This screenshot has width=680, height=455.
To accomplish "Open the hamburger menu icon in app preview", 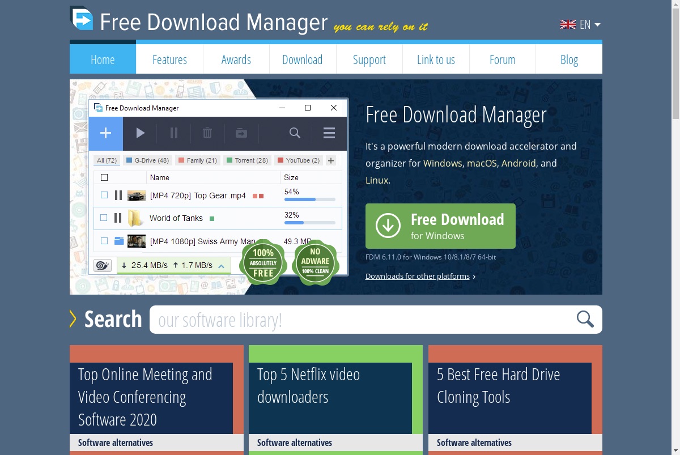I will tap(329, 133).
